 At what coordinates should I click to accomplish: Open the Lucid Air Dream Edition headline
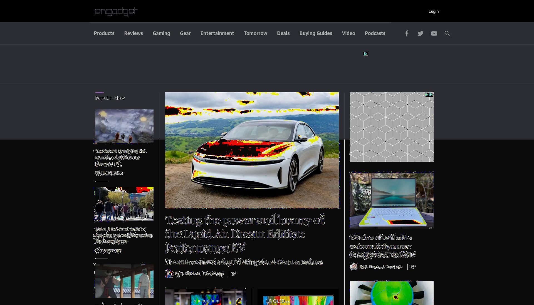(244, 234)
